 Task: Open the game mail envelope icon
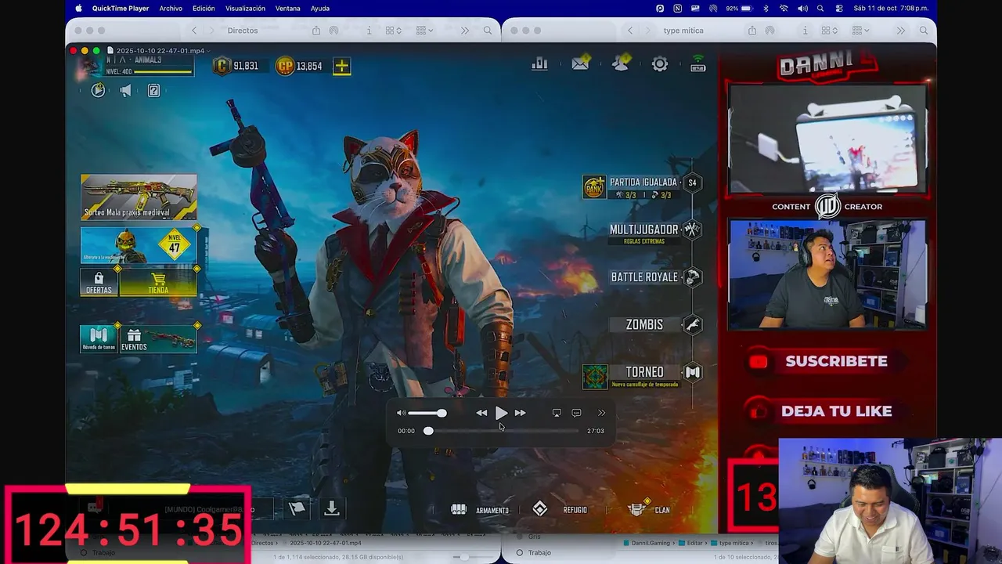pyautogui.click(x=580, y=64)
